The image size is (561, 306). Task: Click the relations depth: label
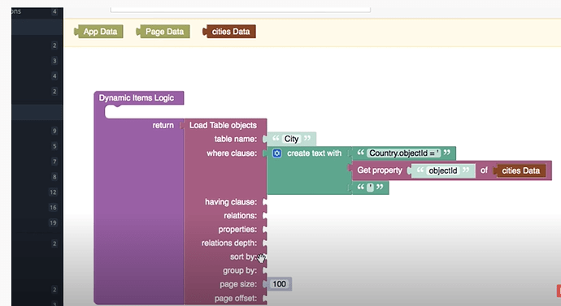229,243
